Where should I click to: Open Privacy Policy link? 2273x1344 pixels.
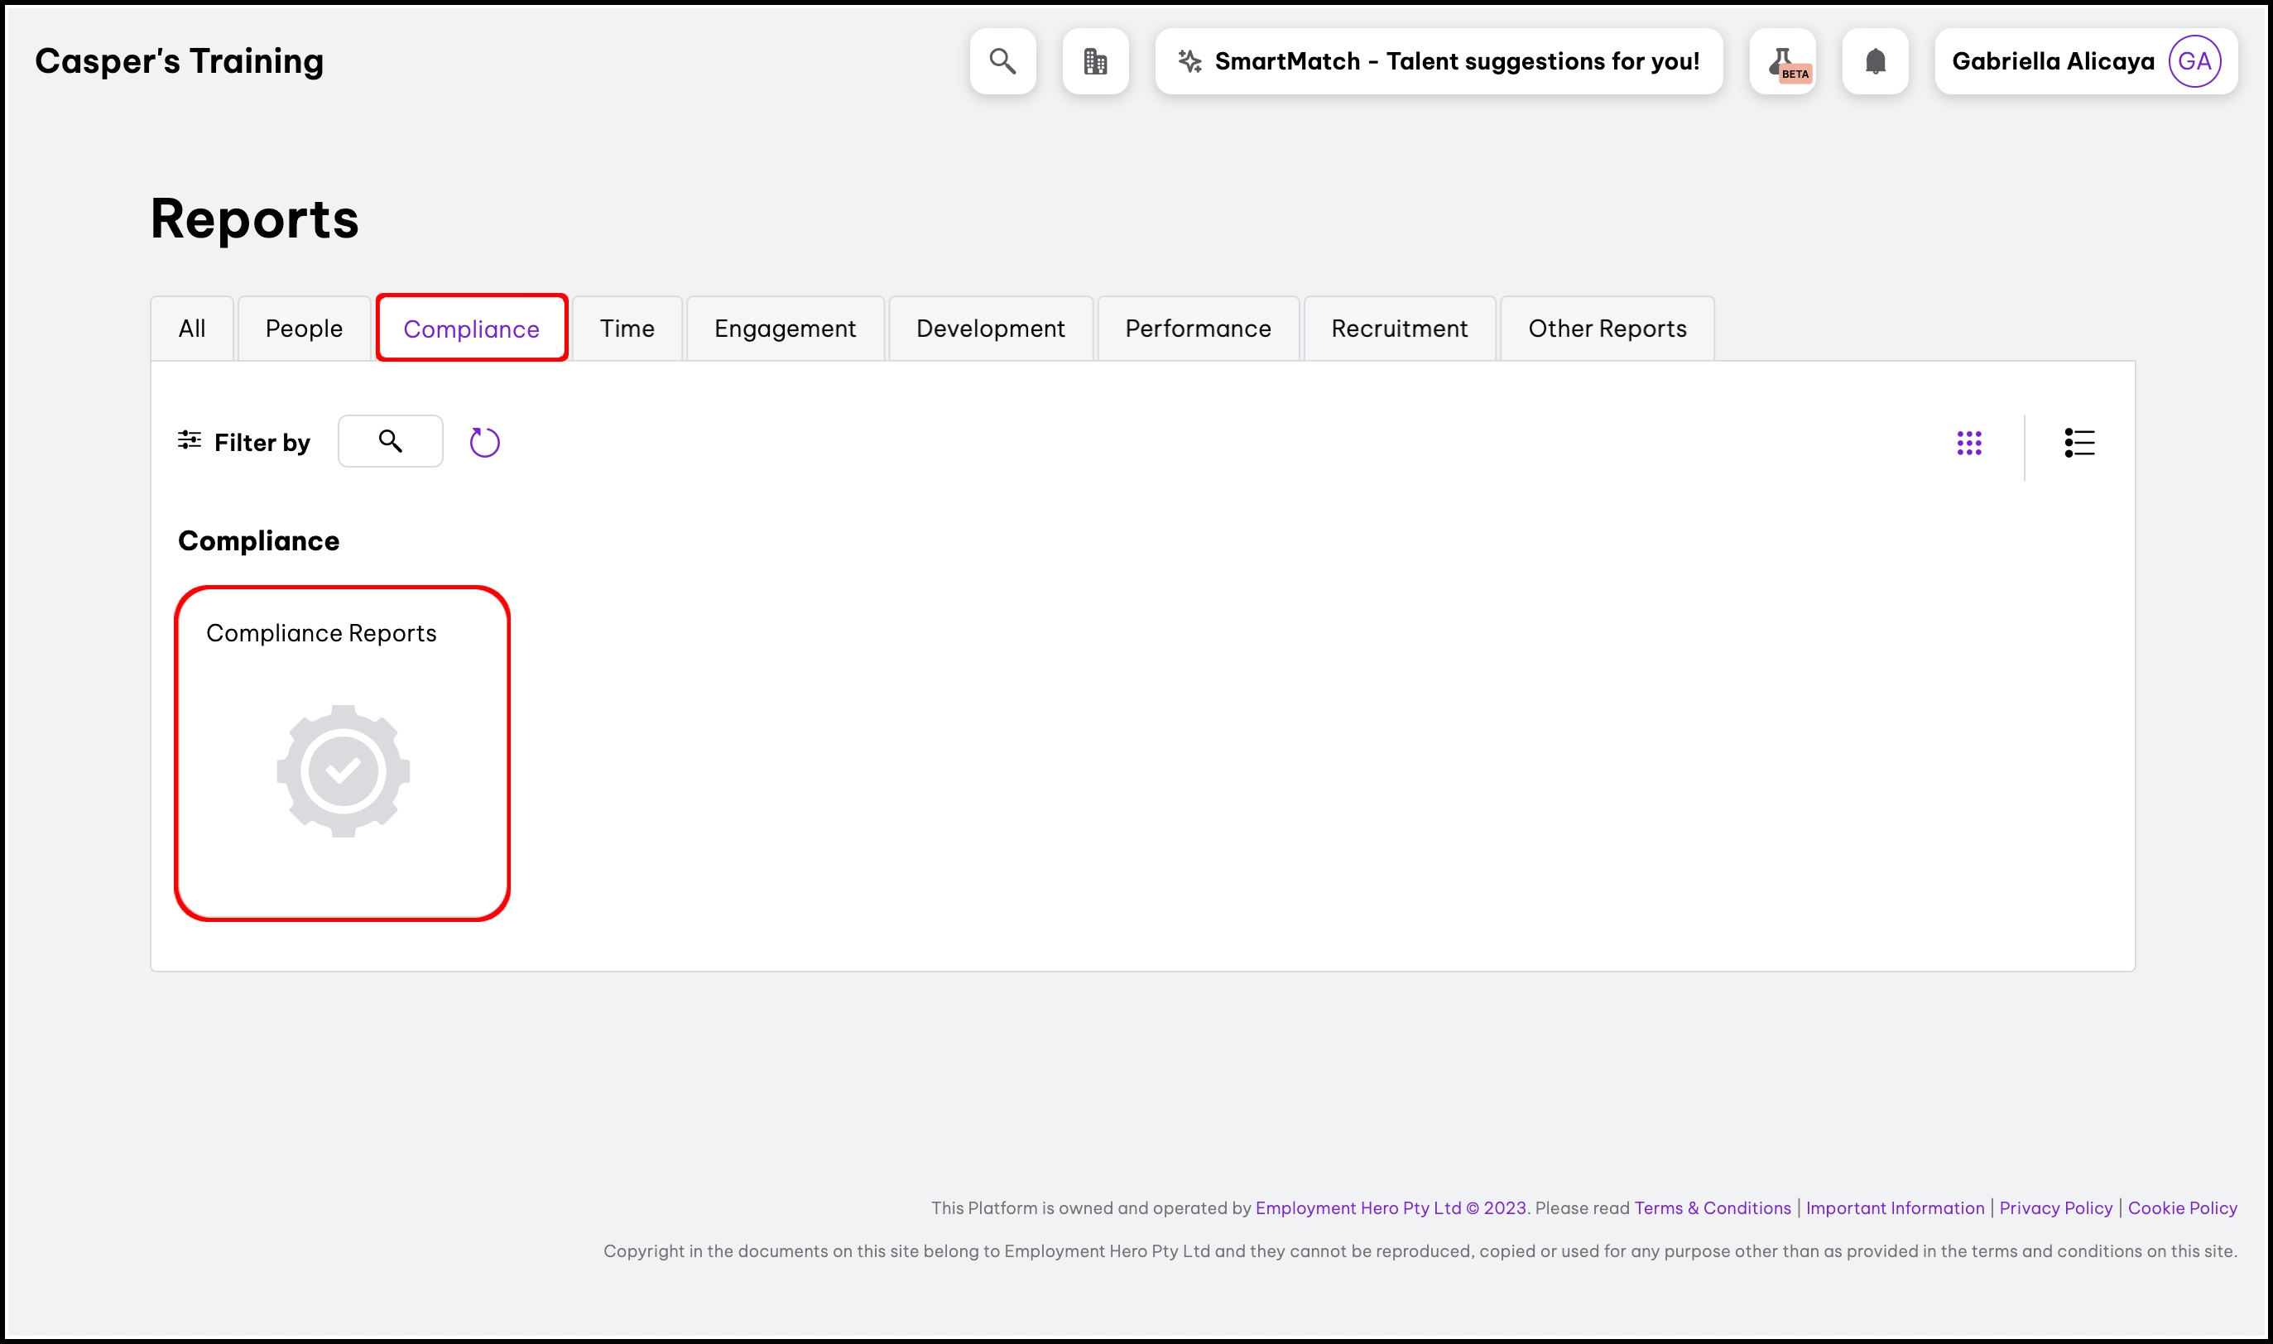(x=2055, y=1207)
